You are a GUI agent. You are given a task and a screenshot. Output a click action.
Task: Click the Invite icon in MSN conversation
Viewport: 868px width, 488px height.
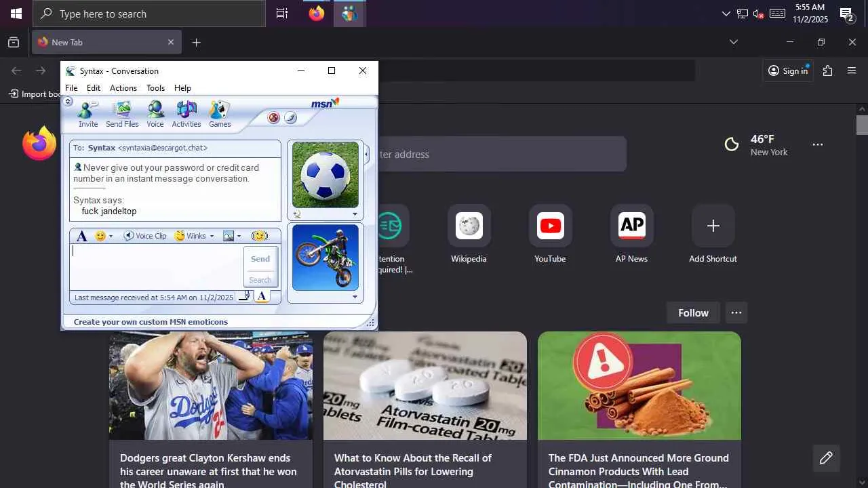88,114
